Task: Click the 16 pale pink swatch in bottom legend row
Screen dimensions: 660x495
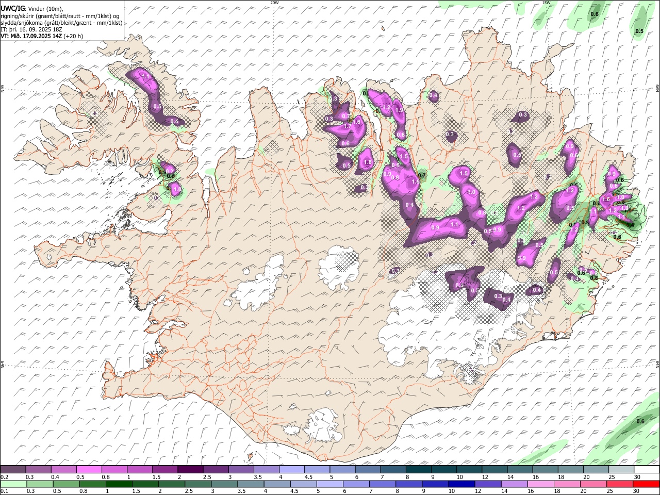Action: (540, 484)
